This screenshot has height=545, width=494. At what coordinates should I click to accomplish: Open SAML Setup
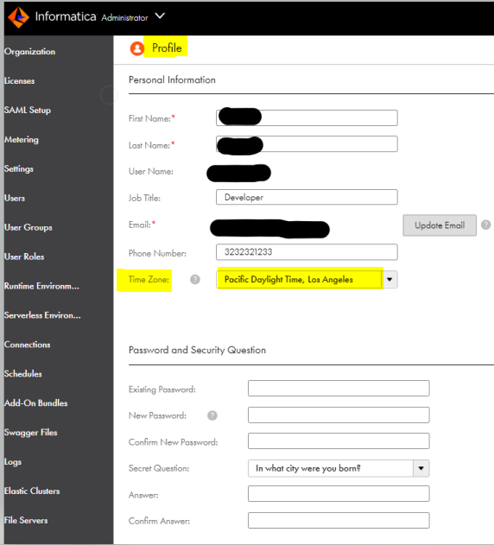tap(28, 111)
